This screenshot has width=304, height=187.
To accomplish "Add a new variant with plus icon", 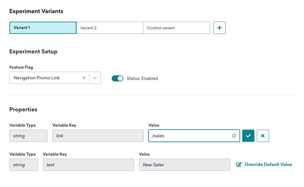I will (x=219, y=28).
